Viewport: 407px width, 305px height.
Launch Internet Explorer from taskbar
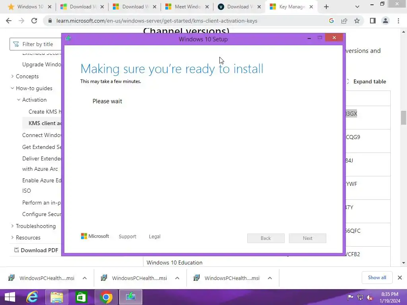pos(33,297)
